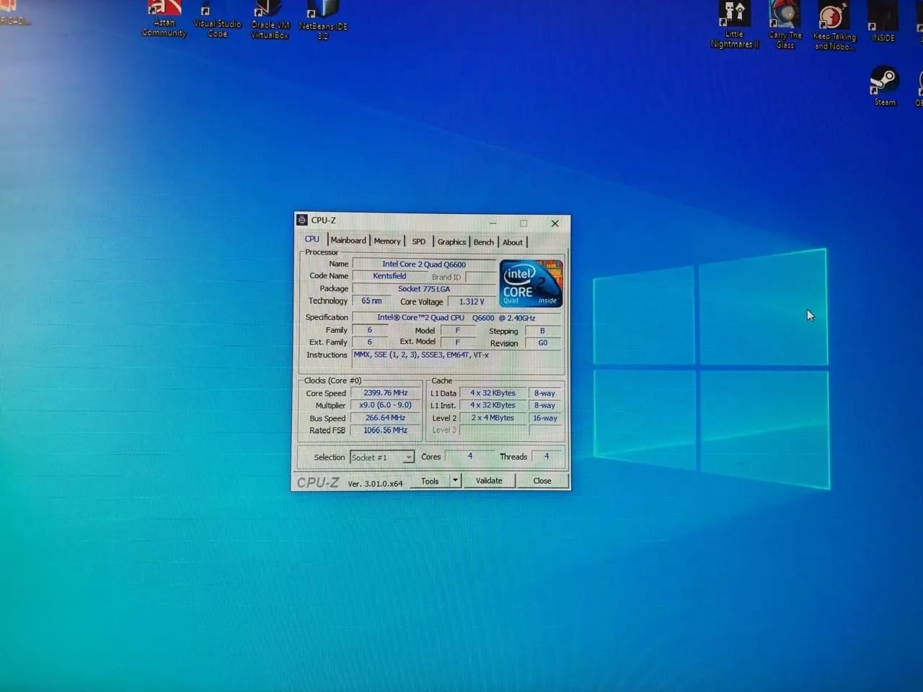Click the 16-way Level 2 associativity value
The width and height of the screenshot is (923, 692).
point(545,418)
